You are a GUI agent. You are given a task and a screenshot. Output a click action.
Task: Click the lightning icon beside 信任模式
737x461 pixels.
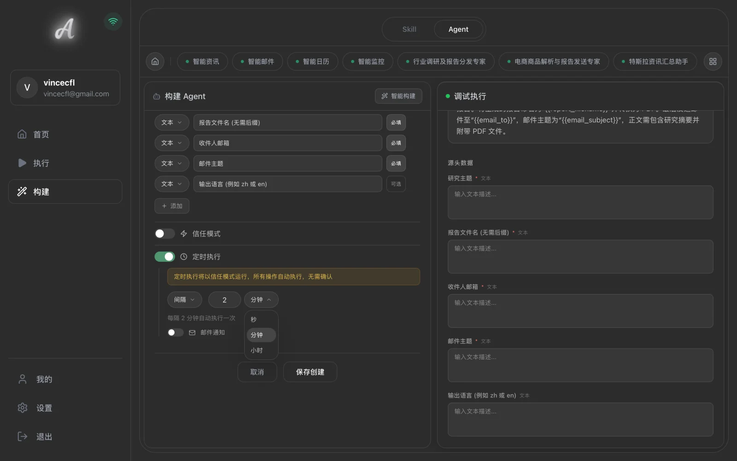(x=184, y=234)
